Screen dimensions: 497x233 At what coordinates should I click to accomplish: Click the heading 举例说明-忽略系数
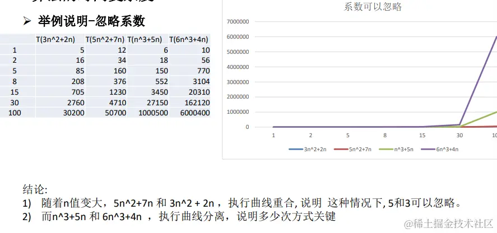point(91,21)
